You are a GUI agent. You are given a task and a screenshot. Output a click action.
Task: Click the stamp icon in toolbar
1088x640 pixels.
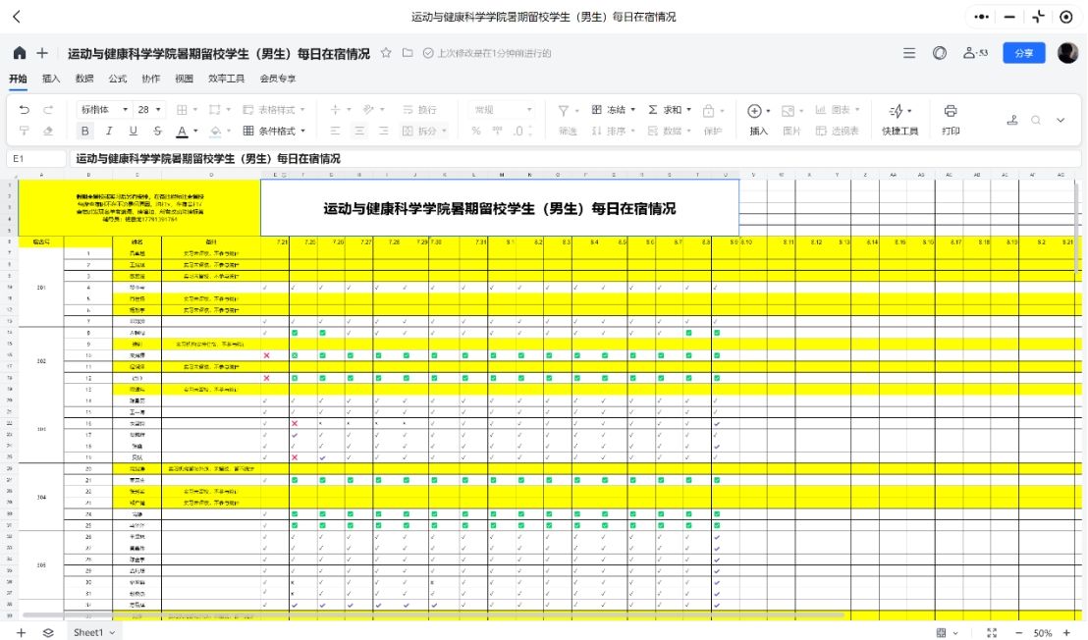[x=1012, y=120]
